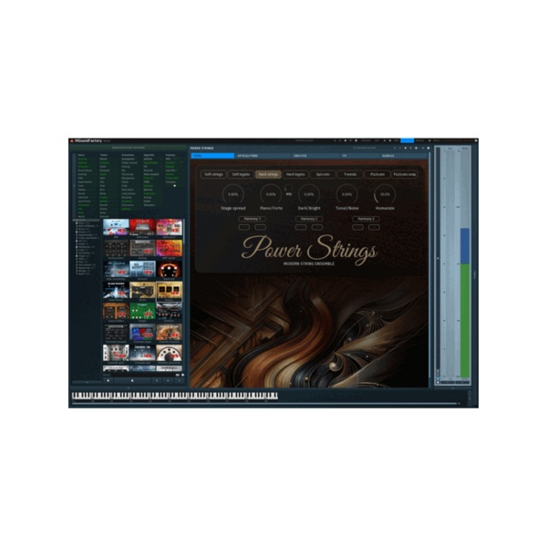This screenshot has width=547, height=547.
Task: Switch to the FX tab
Action: point(359,156)
